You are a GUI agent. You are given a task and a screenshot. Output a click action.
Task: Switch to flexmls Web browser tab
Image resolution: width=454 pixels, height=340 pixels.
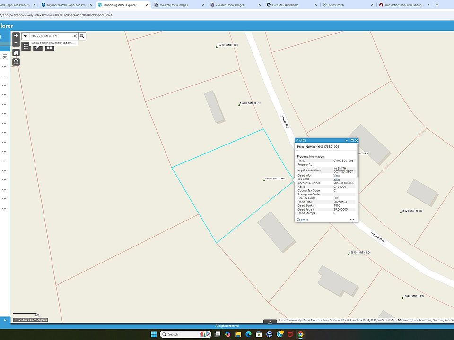[x=337, y=5]
